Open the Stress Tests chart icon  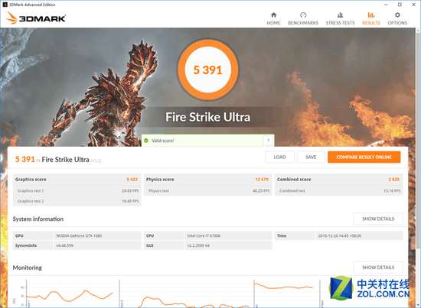[x=340, y=15]
